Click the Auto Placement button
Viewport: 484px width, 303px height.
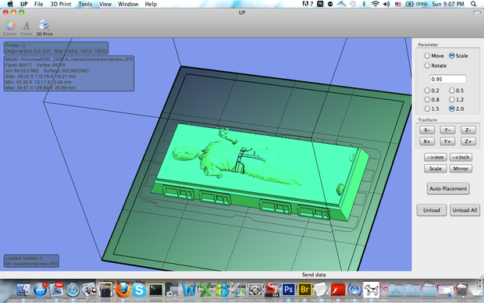coord(448,189)
